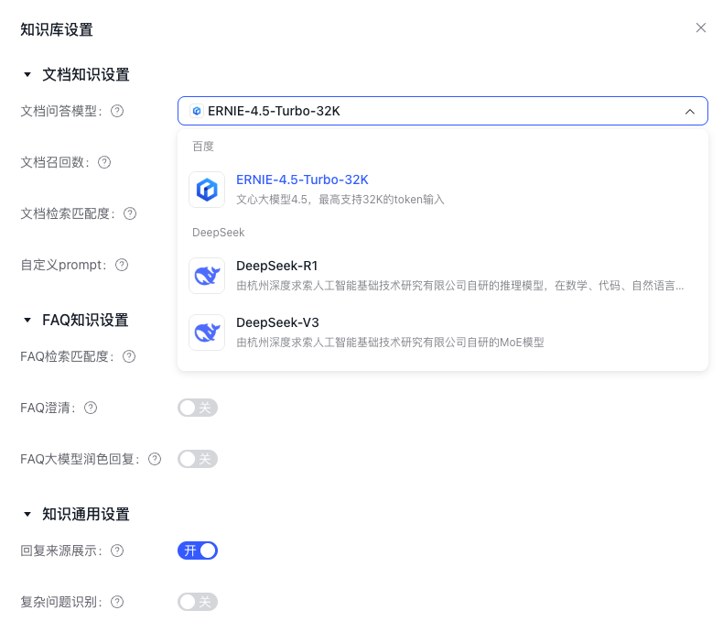Image resolution: width=723 pixels, height=643 pixels.
Task: Click the 复杂问题识别 label
Action: coord(61,602)
